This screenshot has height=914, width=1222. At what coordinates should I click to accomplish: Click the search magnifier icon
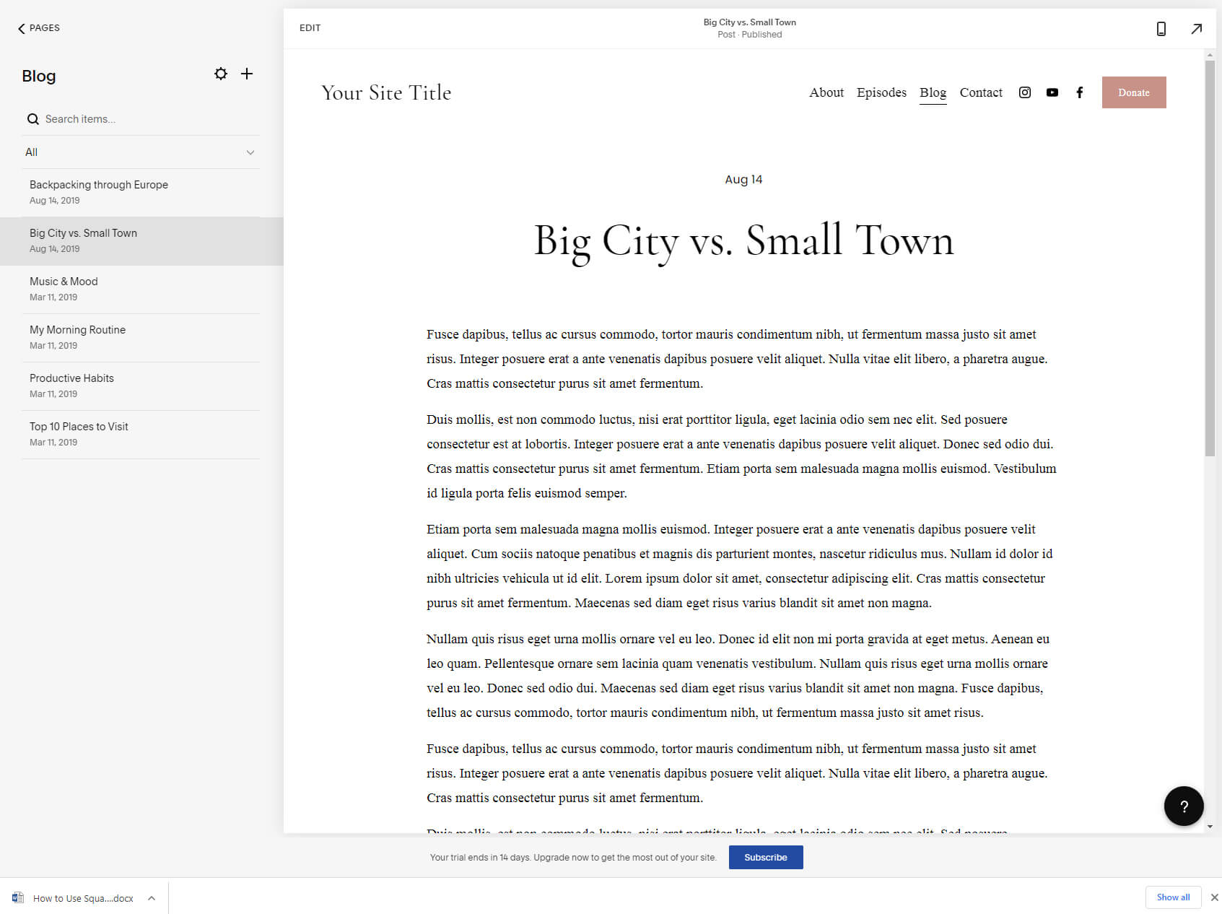(x=33, y=118)
